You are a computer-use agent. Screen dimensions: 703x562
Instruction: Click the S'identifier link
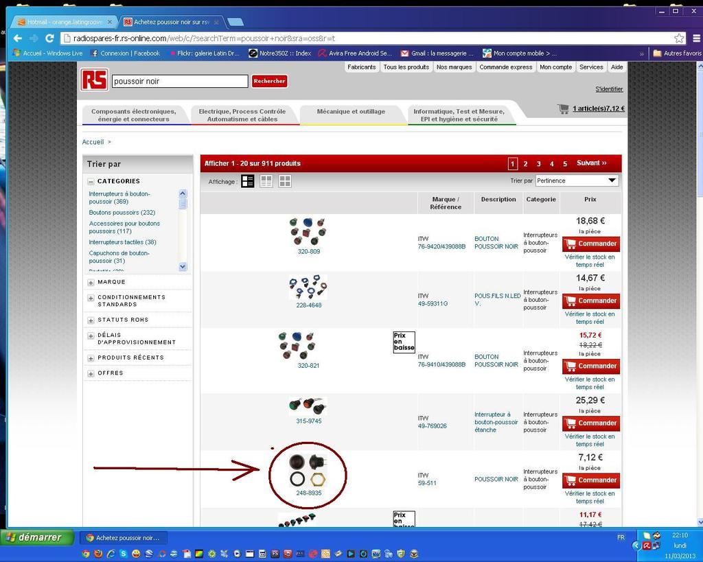click(609, 89)
